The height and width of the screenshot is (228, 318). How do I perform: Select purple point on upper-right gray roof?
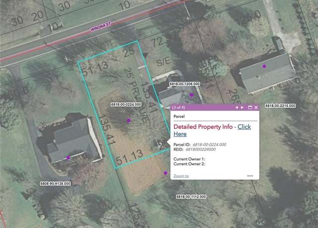click(264, 66)
